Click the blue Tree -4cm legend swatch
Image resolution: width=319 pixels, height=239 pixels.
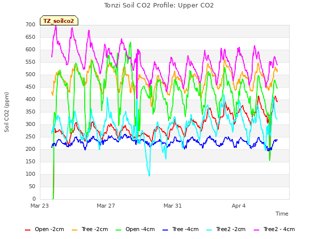tap(165, 230)
